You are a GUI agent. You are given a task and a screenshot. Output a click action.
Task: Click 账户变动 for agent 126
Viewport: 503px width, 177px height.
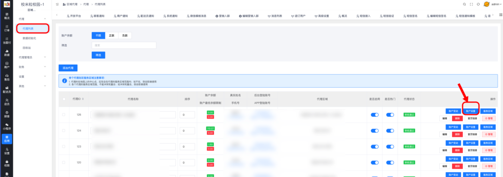[x=453, y=111]
